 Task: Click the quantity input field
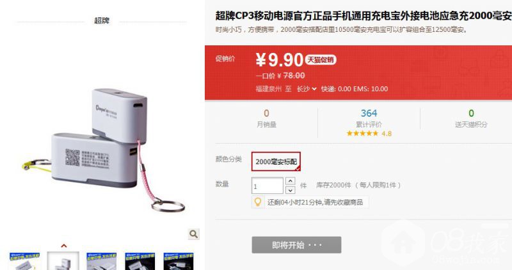[x=267, y=185]
